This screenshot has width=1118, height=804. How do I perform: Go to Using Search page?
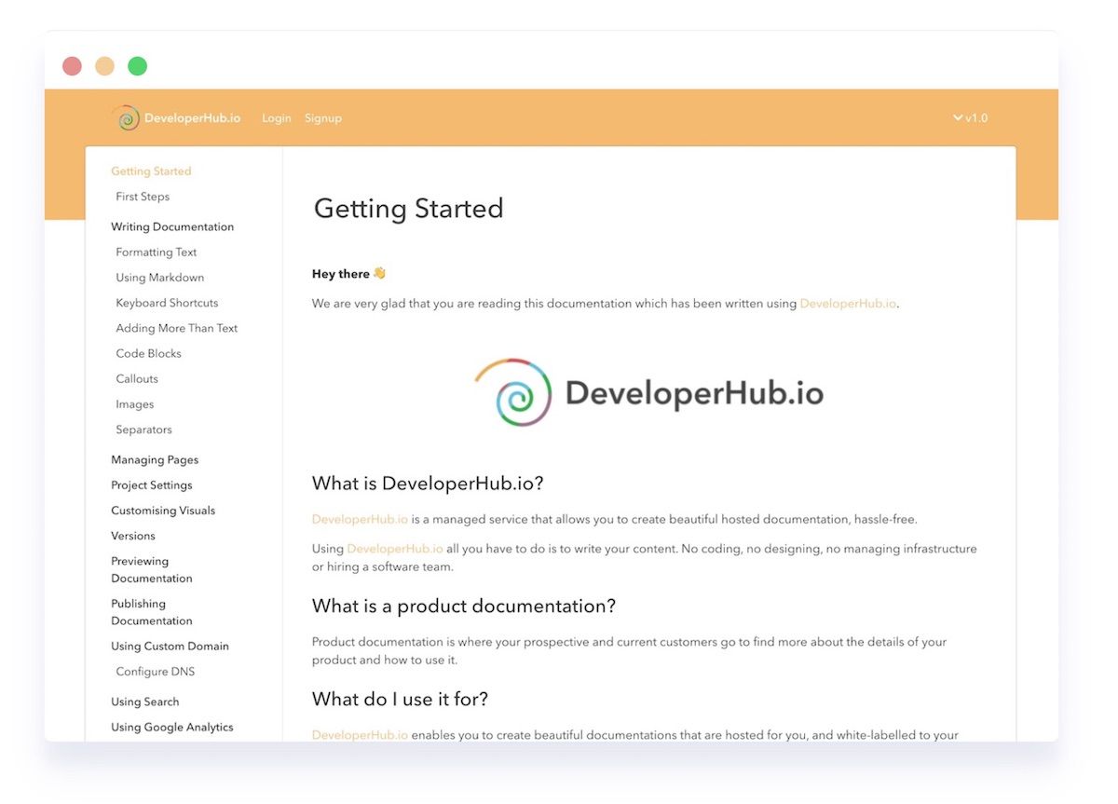point(145,702)
